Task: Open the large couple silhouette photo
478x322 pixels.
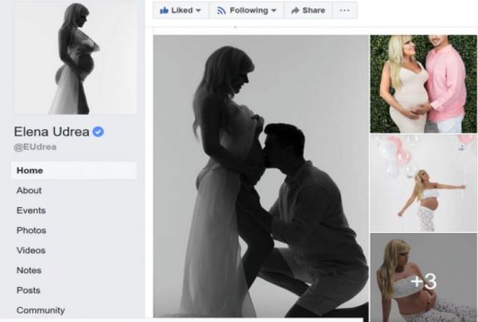Action: 261,176
